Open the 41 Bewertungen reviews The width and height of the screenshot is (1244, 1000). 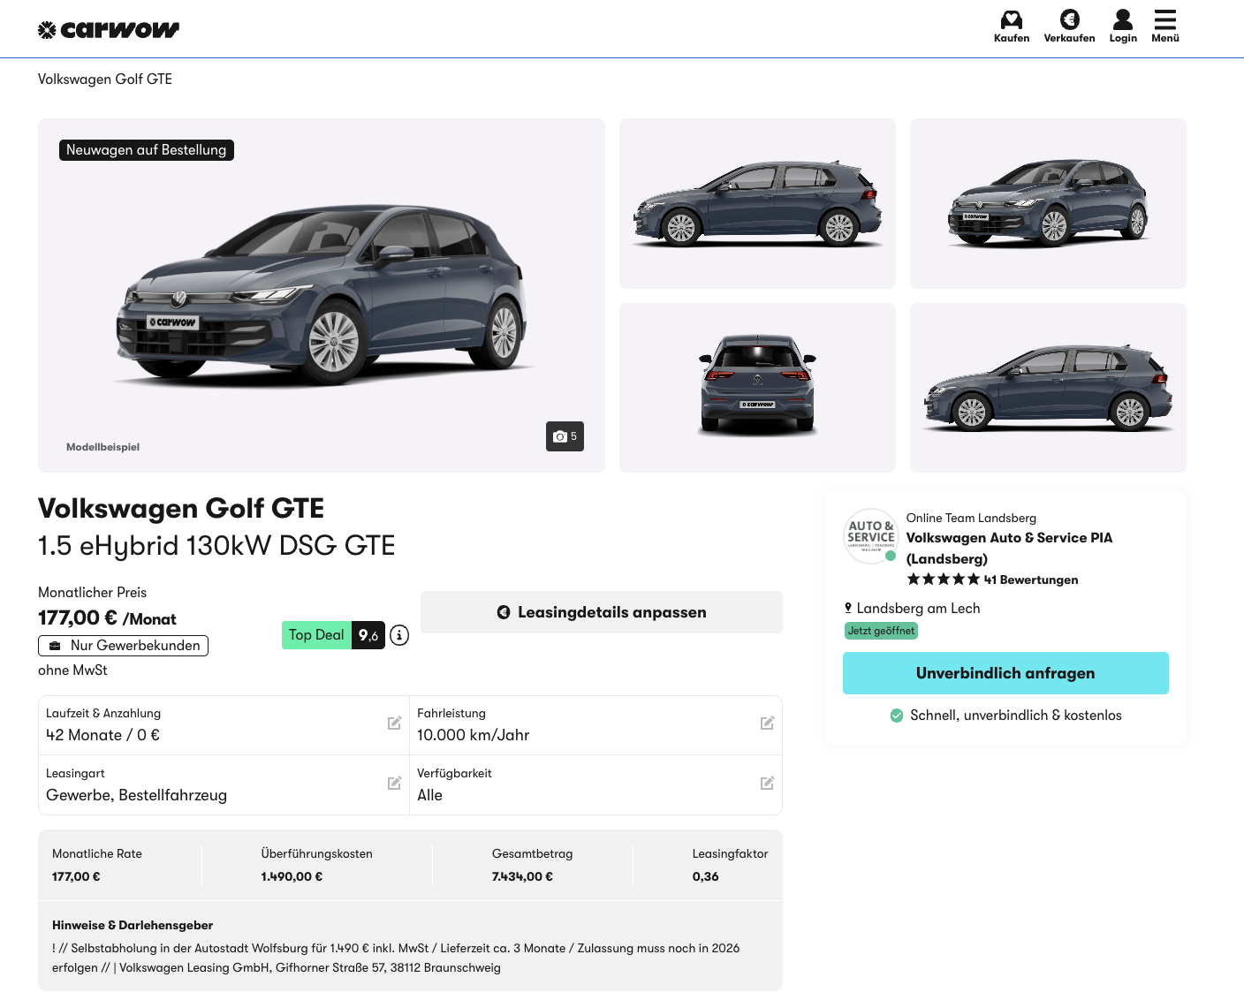[1031, 580]
